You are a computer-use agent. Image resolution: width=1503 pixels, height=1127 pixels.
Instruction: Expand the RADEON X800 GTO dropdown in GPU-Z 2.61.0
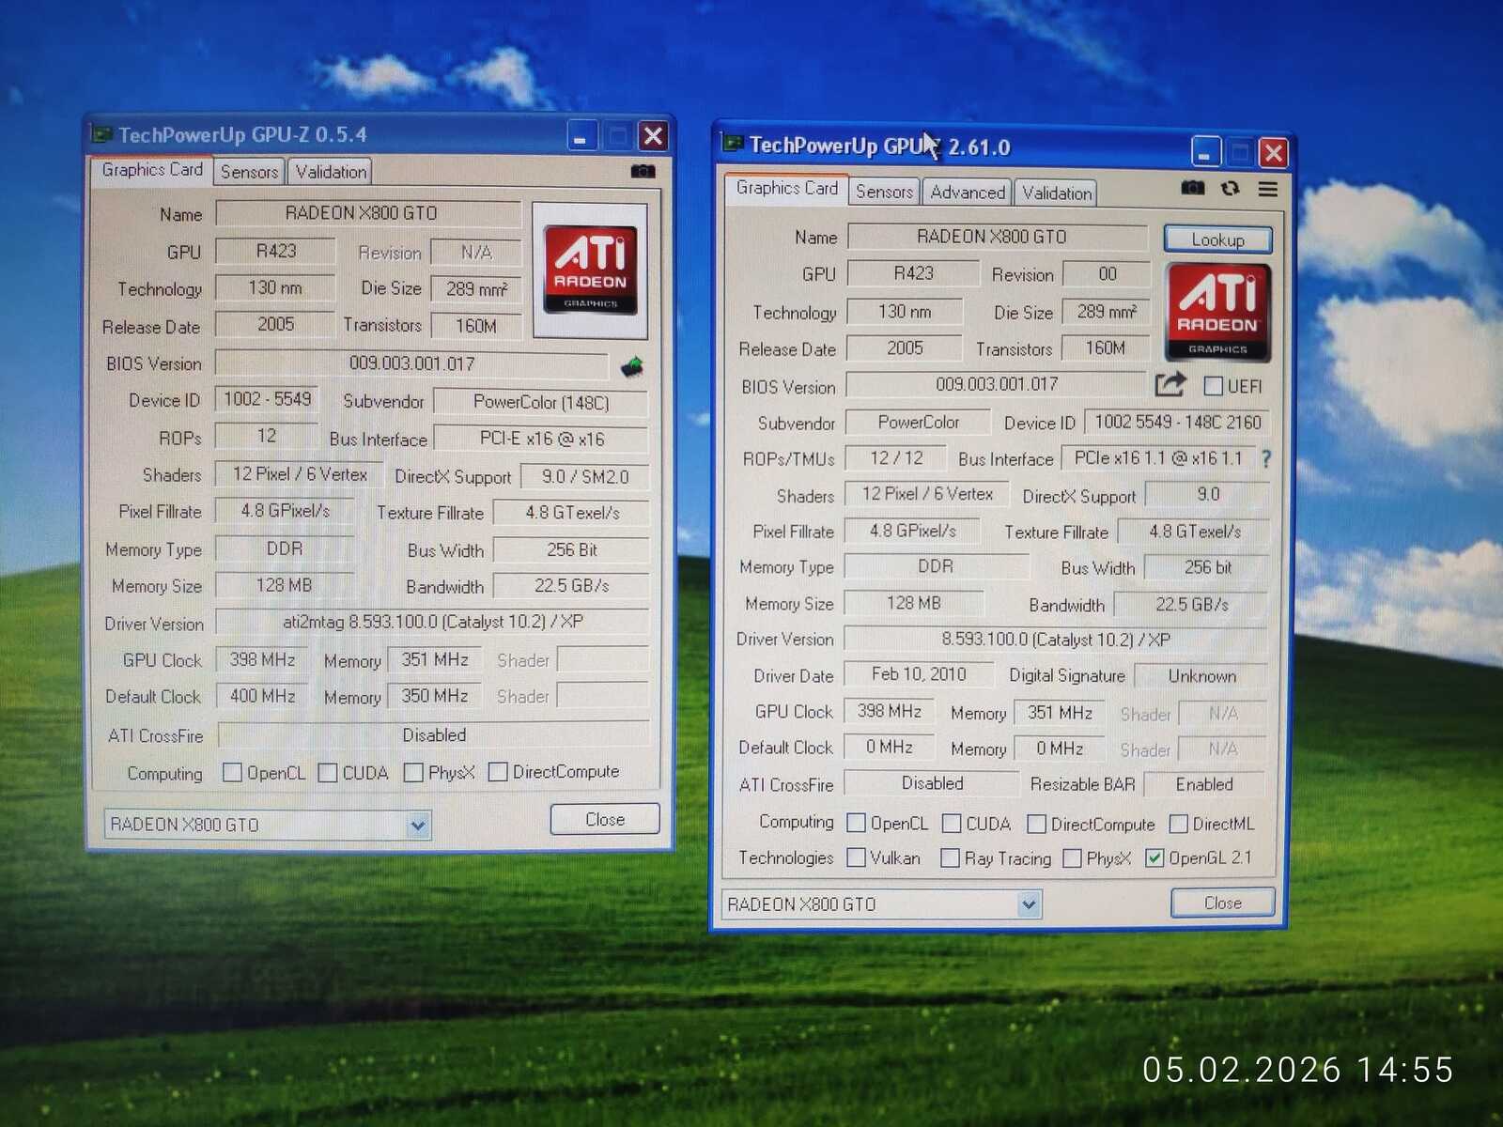click(1029, 904)
